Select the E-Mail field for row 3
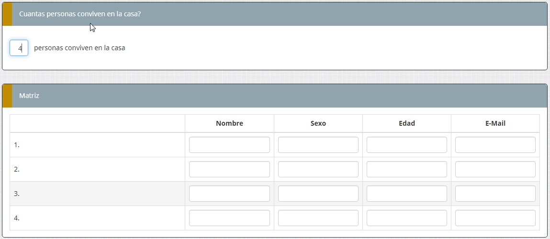 (x=495, y=194)
